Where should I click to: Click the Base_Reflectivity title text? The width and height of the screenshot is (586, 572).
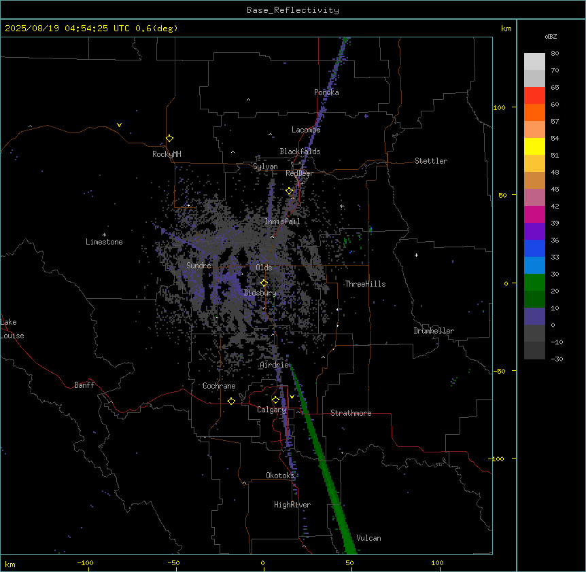click(x=293, y=10)
